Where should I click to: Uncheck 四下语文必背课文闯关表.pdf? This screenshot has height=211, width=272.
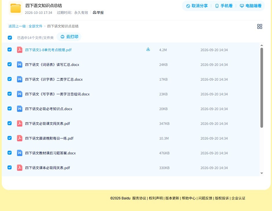pyautogui.click(x=10, y=123)
